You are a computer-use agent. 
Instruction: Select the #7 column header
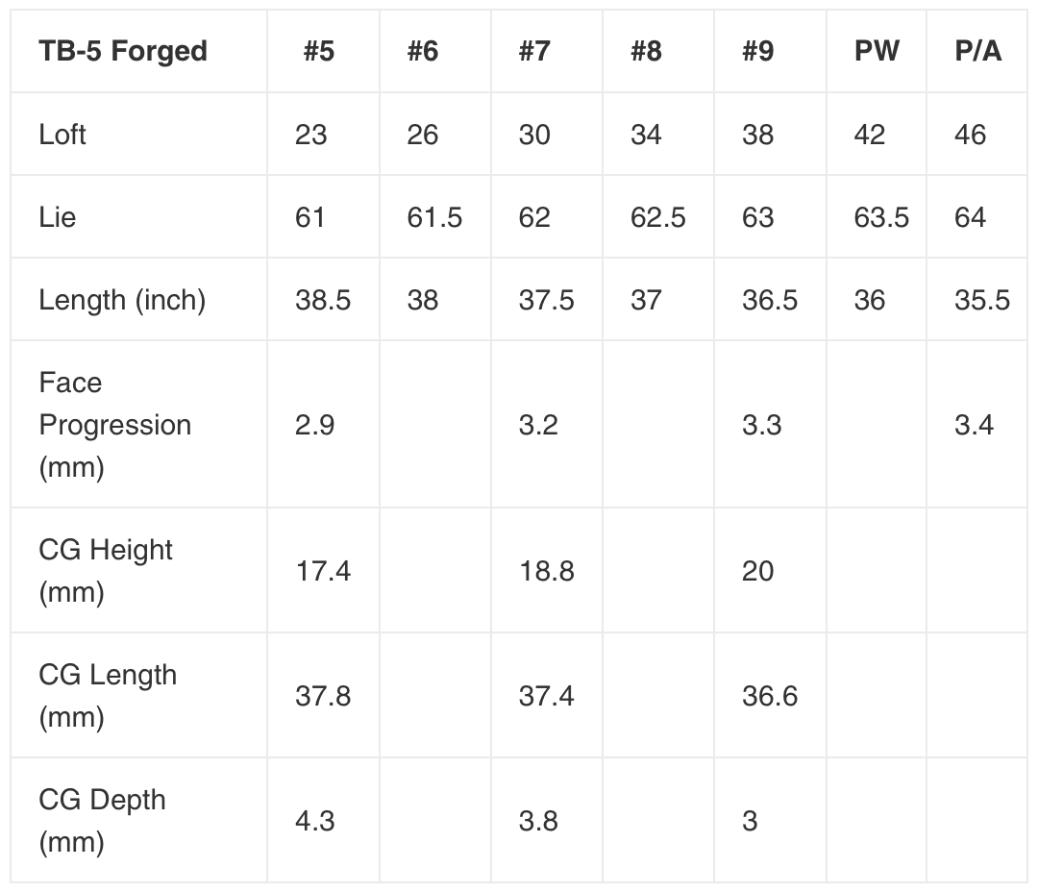coord(535,51)
